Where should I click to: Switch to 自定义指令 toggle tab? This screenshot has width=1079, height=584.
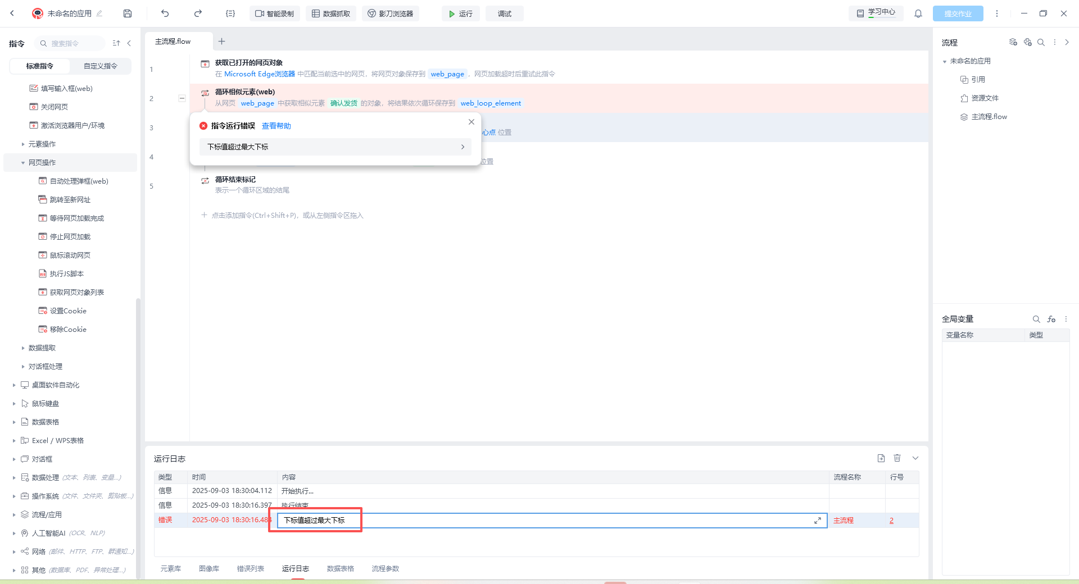101,66
